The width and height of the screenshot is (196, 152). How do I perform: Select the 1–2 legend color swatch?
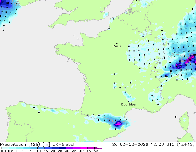tap(19, 148)
